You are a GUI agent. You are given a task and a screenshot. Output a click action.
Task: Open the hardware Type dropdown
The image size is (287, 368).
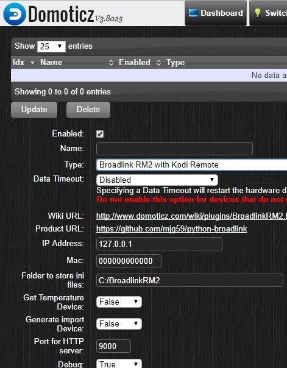point(191,165)
